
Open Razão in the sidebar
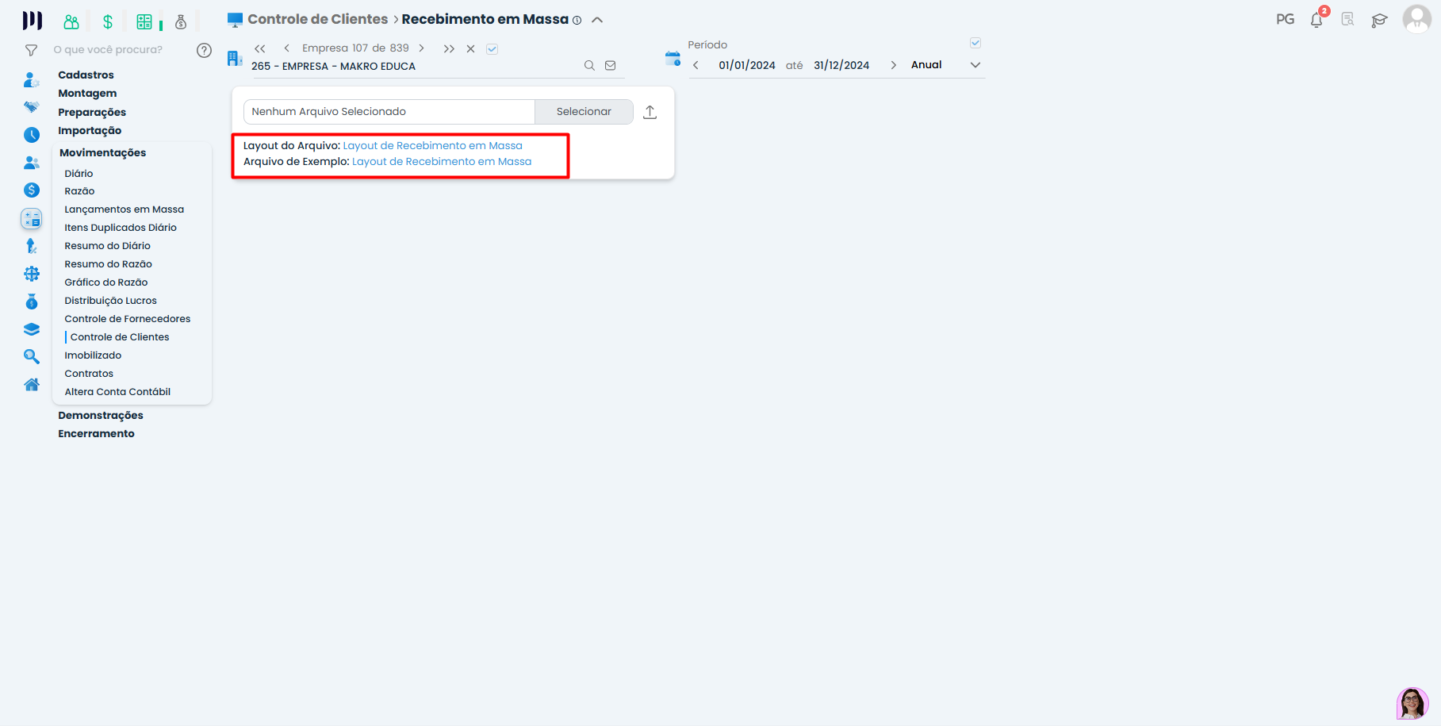coord(79,191)
